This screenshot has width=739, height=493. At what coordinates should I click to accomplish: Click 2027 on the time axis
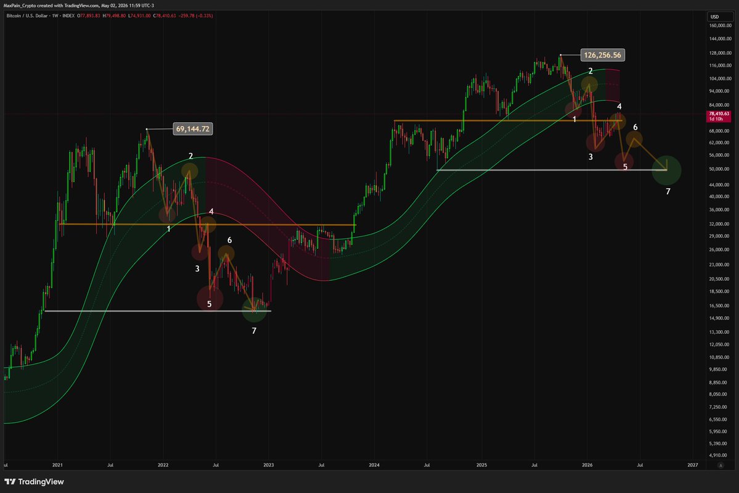click(x=693, y=465)
